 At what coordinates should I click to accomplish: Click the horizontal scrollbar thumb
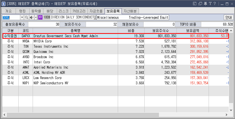click(83, 115)
